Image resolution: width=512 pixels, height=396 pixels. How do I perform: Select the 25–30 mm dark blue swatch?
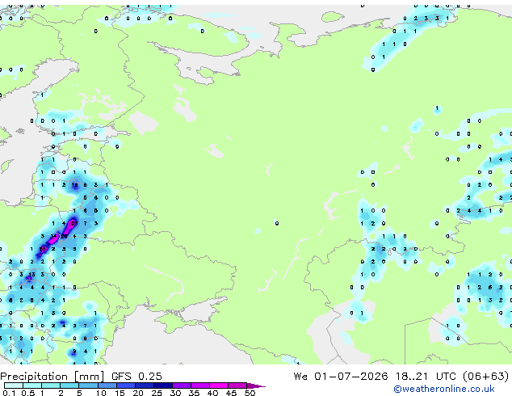(x=162, y=385)
